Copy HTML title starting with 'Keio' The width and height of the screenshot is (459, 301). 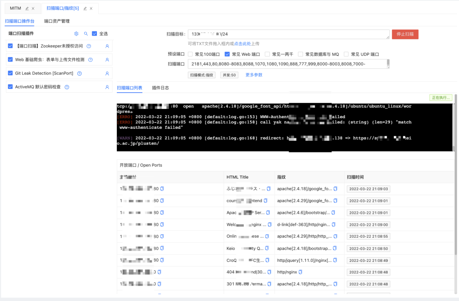(x=266, y=248)
